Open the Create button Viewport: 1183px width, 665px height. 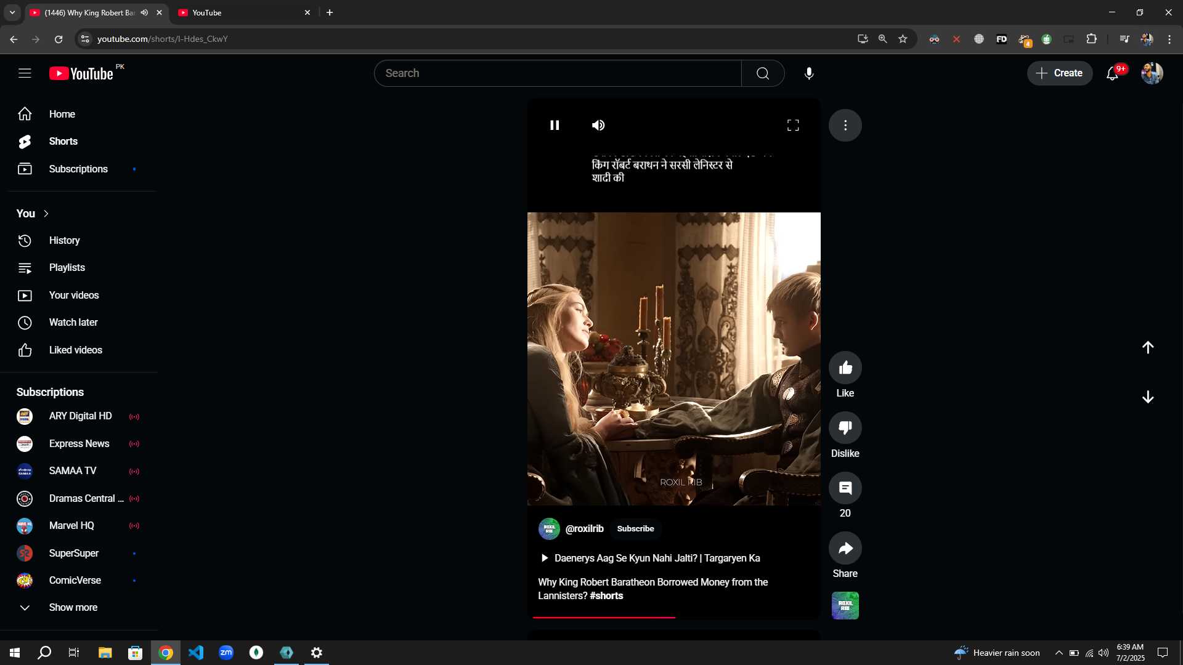(1059, 73)
